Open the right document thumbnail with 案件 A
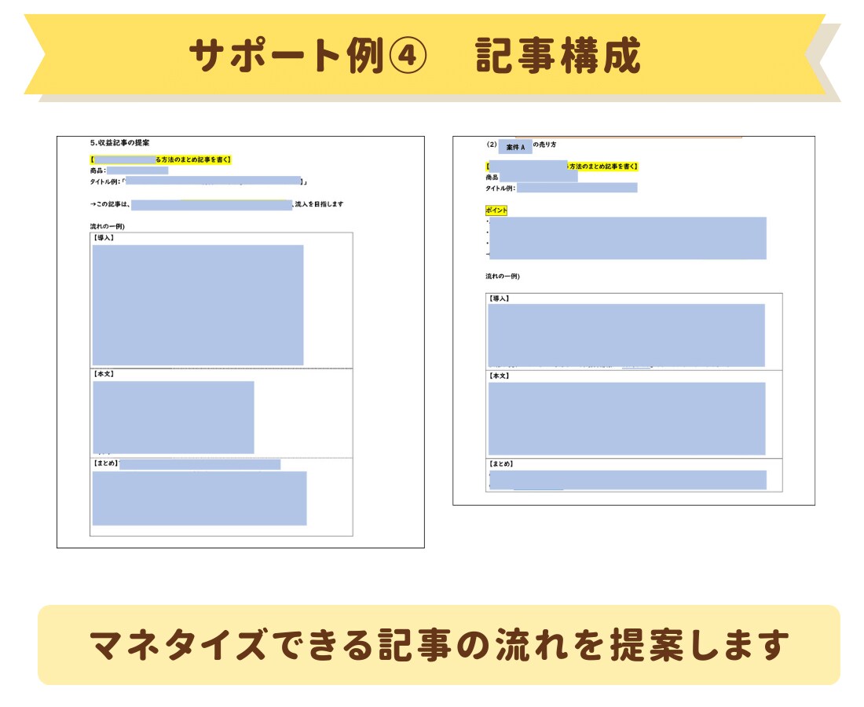864x707 pixels. point(634,321)
